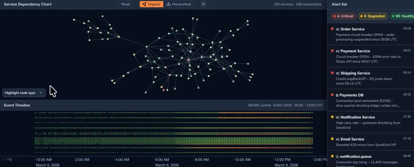
Task: Open the notification.queue alert
Action: [x=371, y=159]
